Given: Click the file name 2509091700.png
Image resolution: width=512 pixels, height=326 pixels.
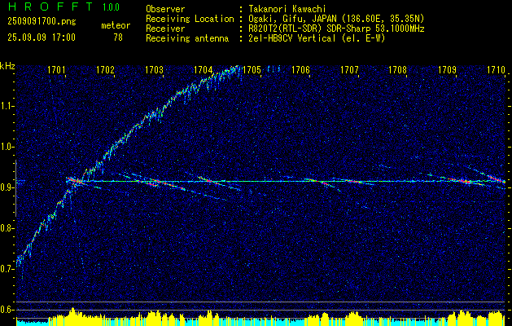Looking at the screenshot, I should (x=42, y=22).
